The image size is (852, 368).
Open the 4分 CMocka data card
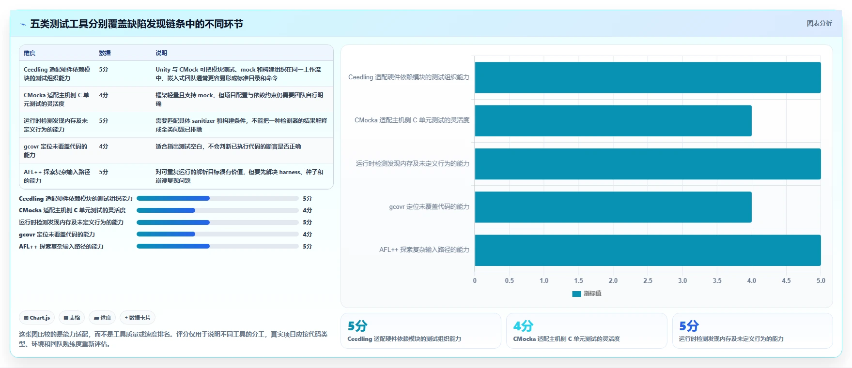[587, 331]
